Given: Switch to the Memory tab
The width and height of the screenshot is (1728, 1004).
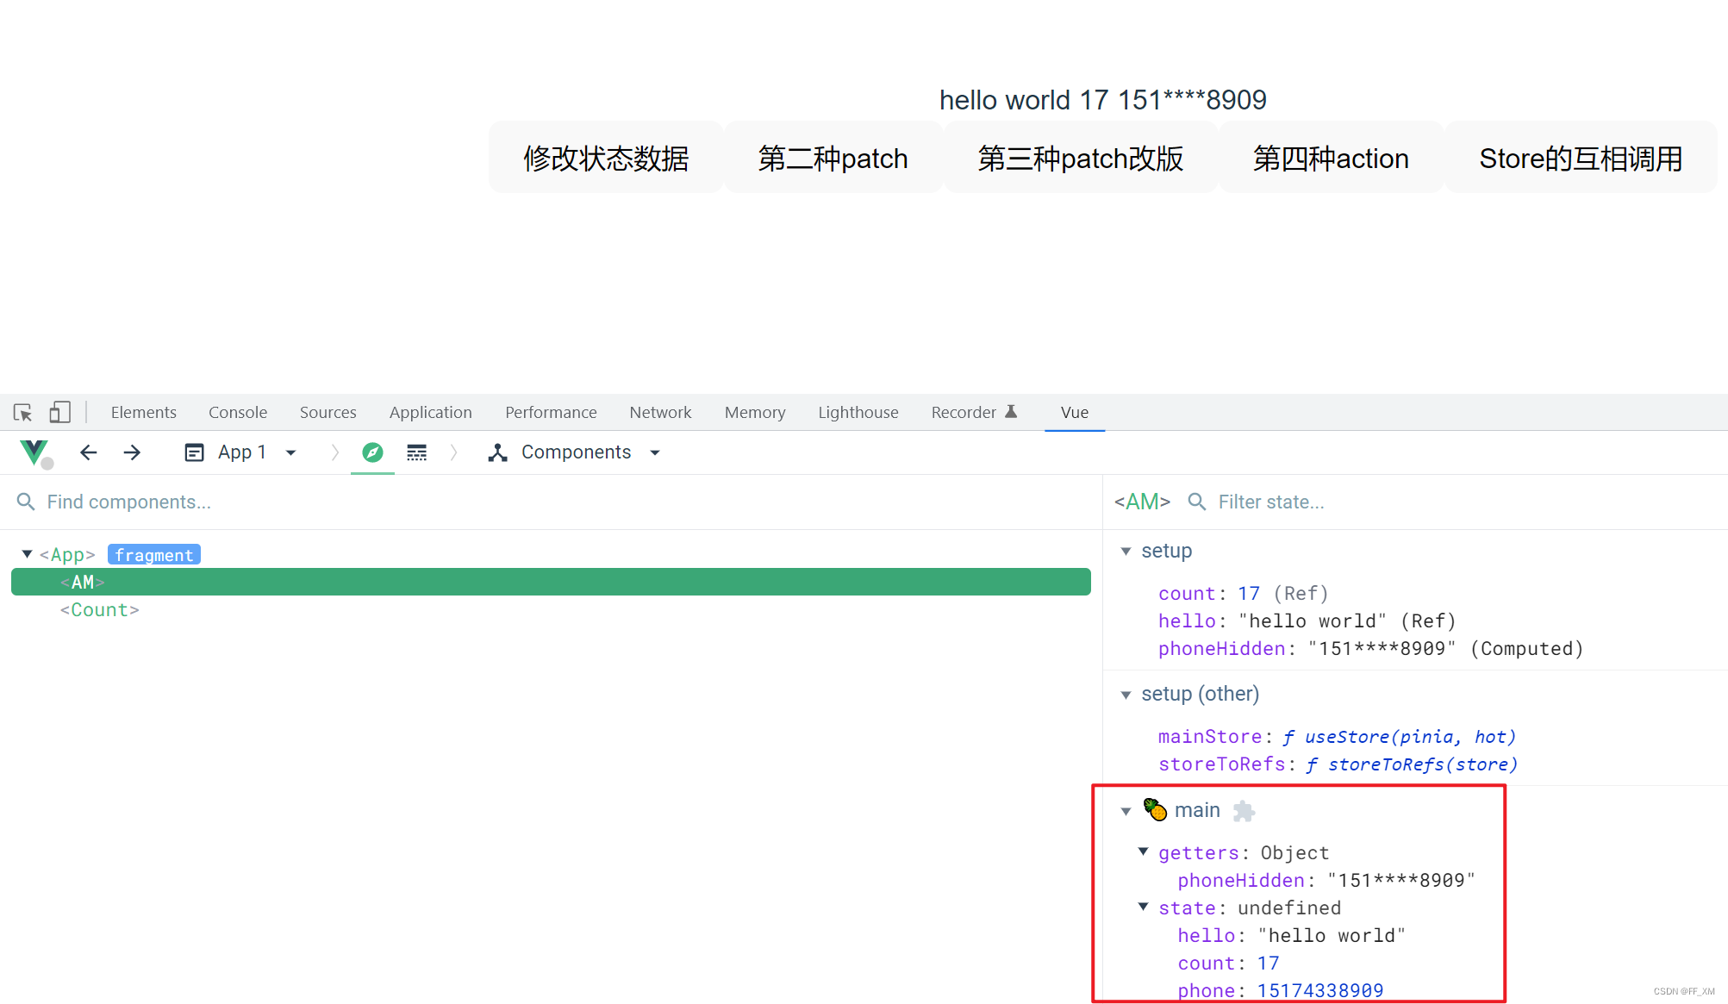Looking at the screenshot, I should click(754, 412).
